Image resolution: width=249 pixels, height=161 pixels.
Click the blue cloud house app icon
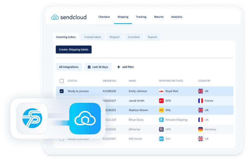pyautogui.click(x=85, y=119)
